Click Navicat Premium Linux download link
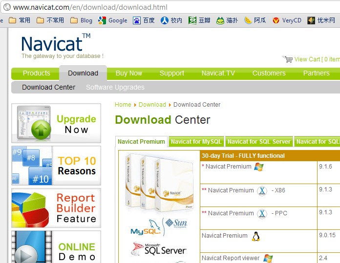The image size is (340, 263). [225, 236]
